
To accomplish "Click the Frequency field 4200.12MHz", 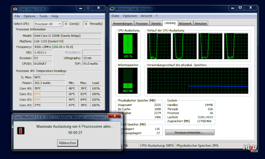I will pos(67,47).
